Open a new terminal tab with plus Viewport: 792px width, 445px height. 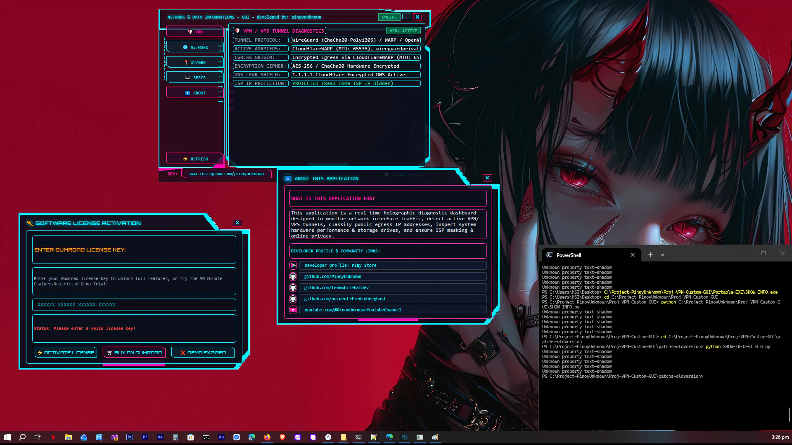[x=650, y=255]
